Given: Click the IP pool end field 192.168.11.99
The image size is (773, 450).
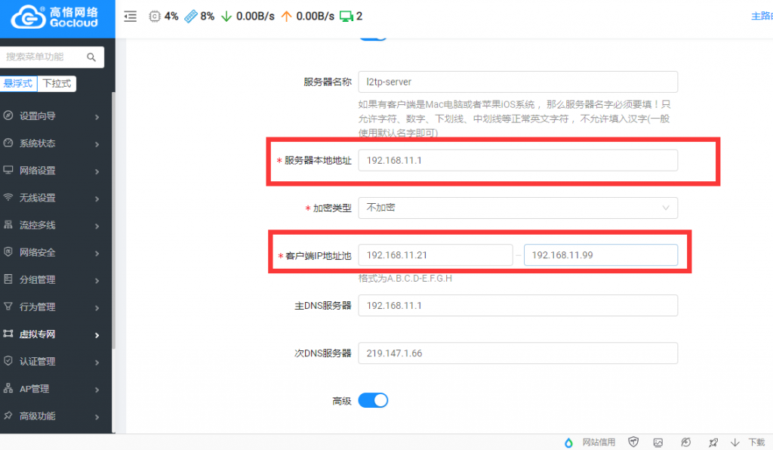Looking at the screenshot, I should click(600, 254).
